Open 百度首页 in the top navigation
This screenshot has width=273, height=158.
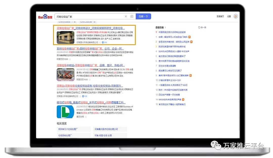(220, 17)
